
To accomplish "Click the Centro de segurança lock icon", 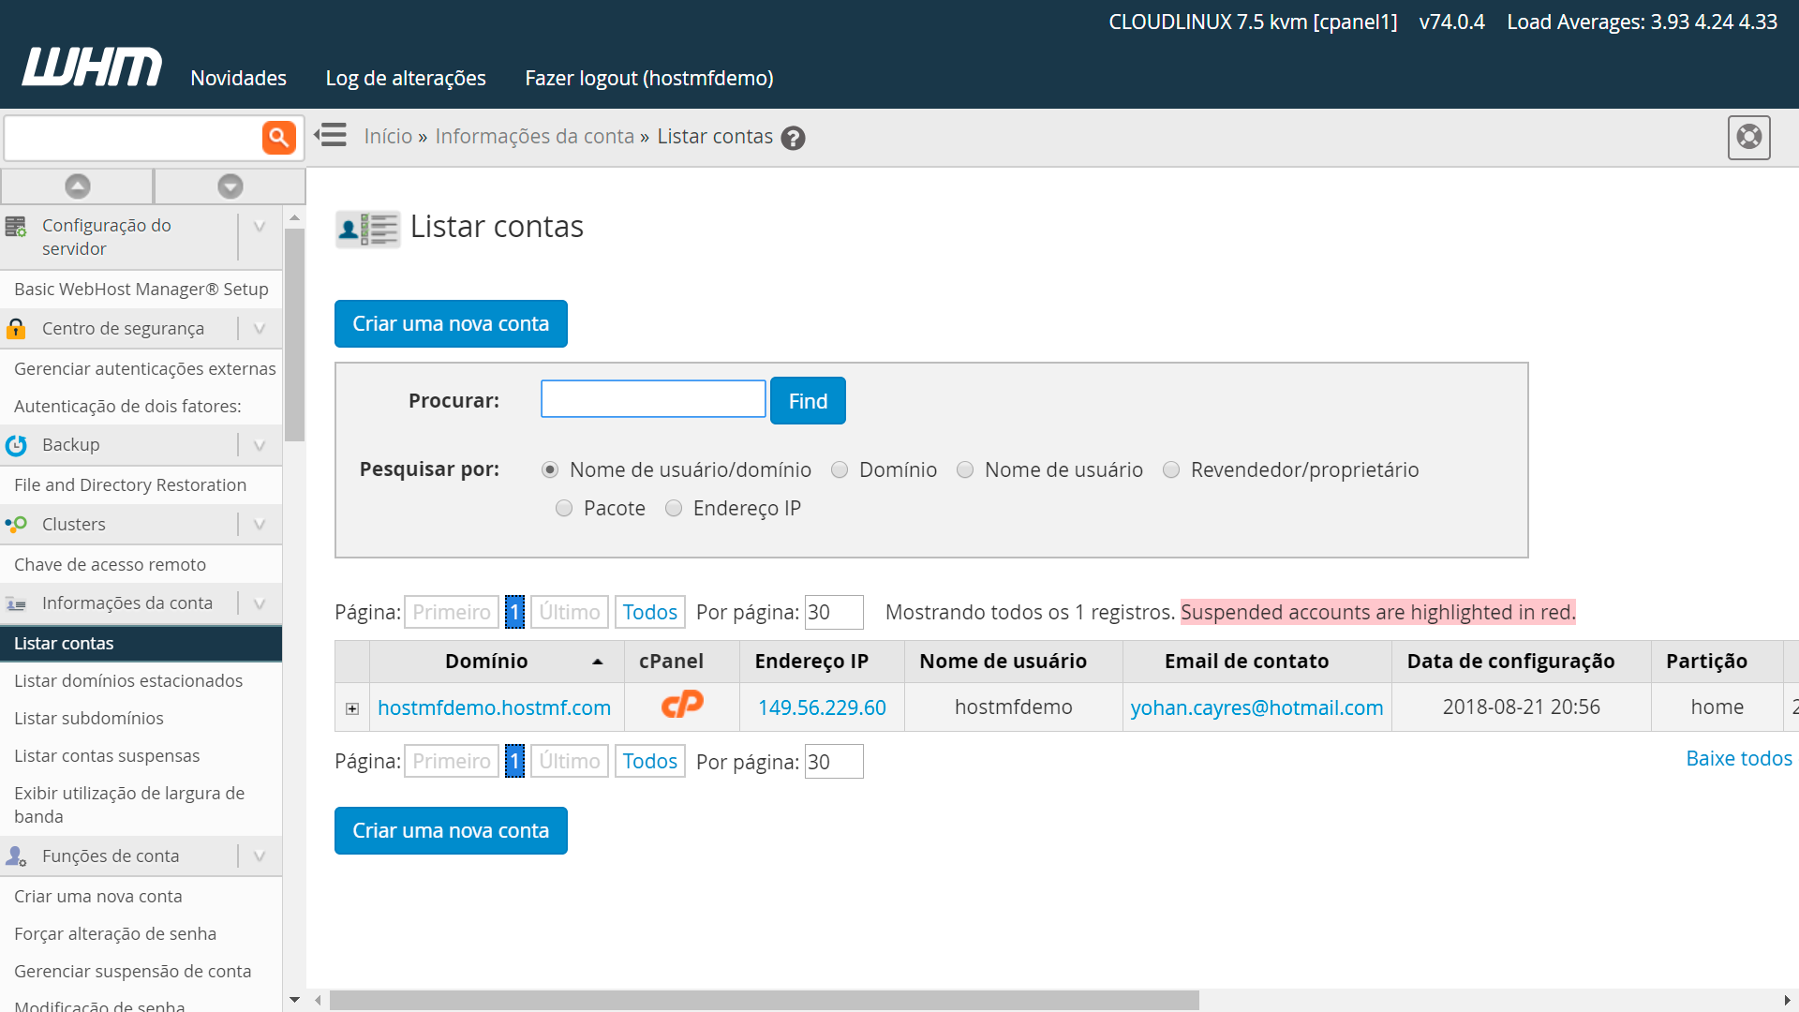I will [16, 329].
